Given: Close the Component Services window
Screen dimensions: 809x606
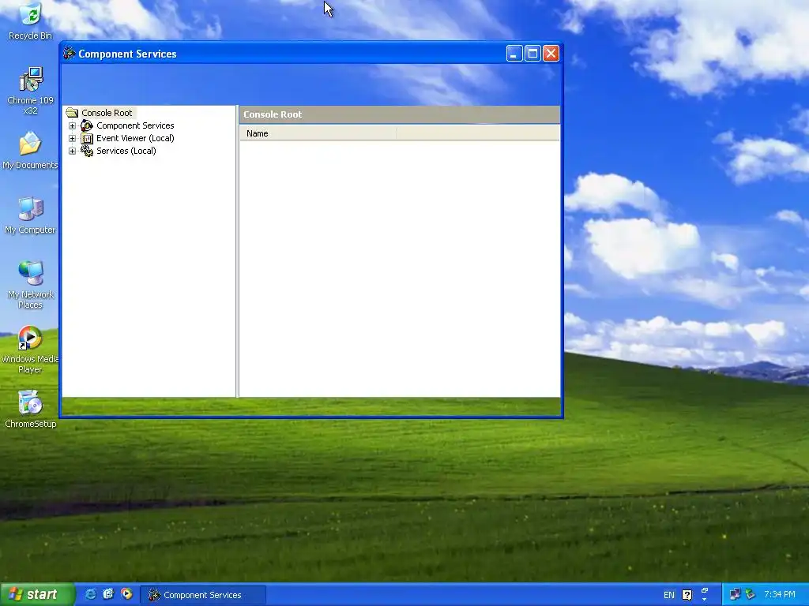Looking at the screenshot, I should click(x=551, y=54).
